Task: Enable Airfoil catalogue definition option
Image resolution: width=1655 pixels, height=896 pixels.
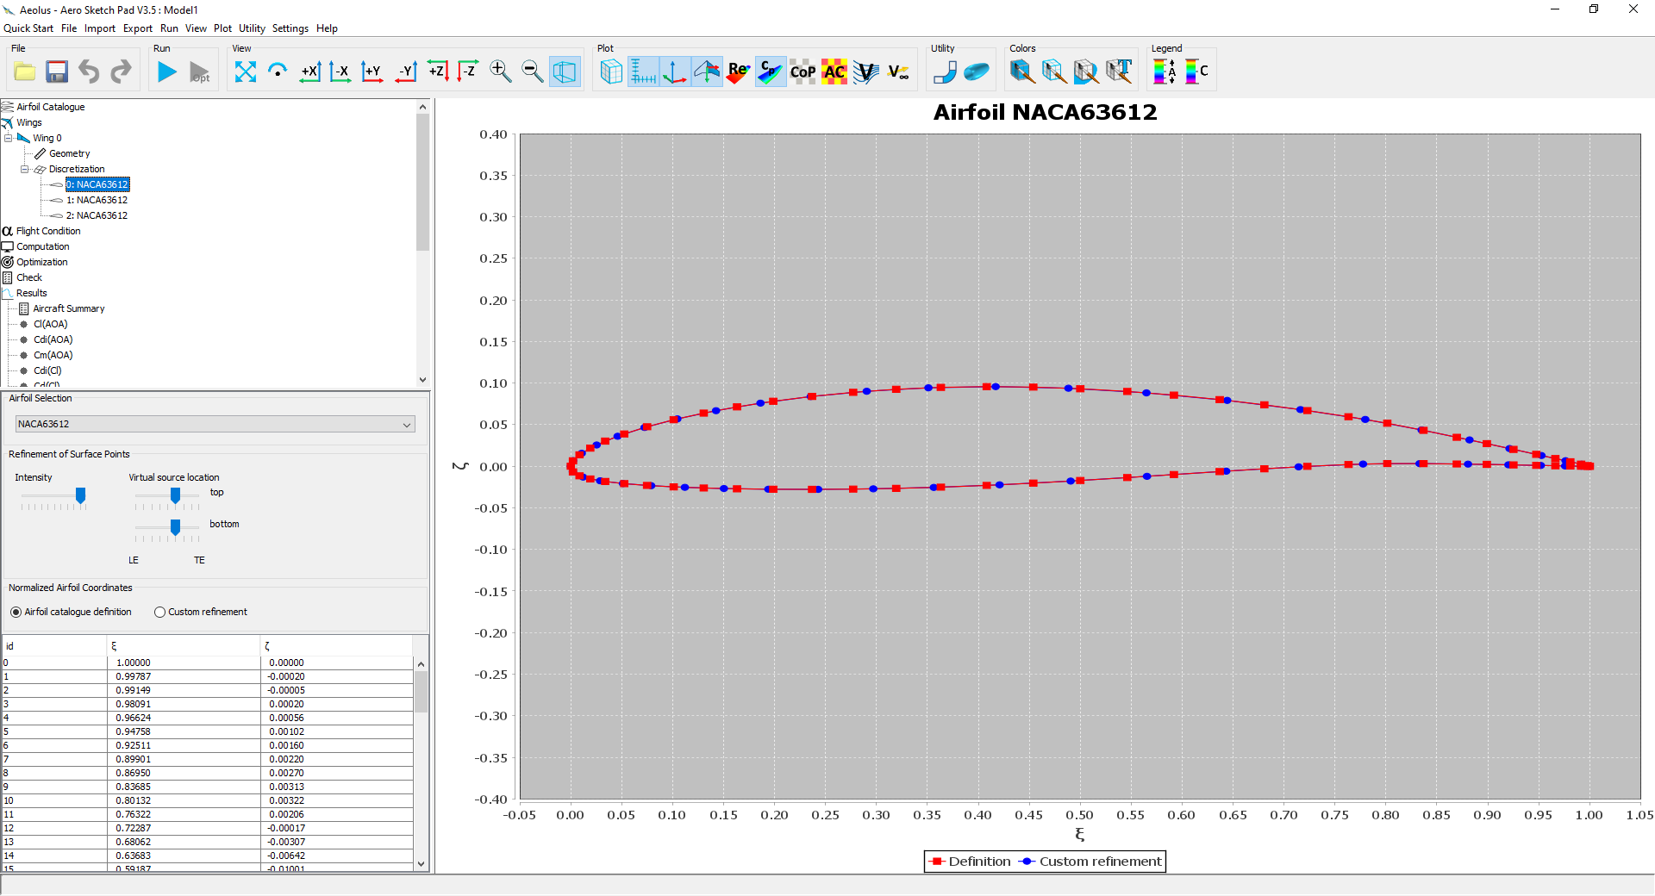Action: (16, 612)
